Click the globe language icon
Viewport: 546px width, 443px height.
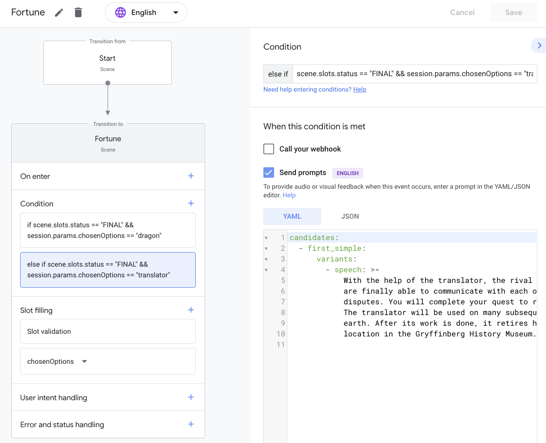tap(121, 13)
